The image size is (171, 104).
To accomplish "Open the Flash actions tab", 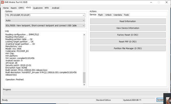I will 100,15.
